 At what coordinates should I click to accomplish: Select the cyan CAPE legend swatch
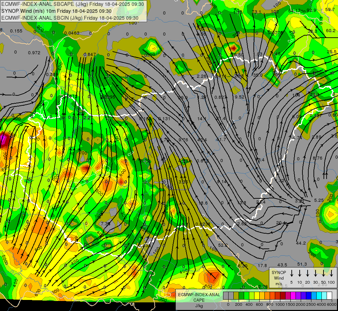pyautogui.click(x=319, y=296)
